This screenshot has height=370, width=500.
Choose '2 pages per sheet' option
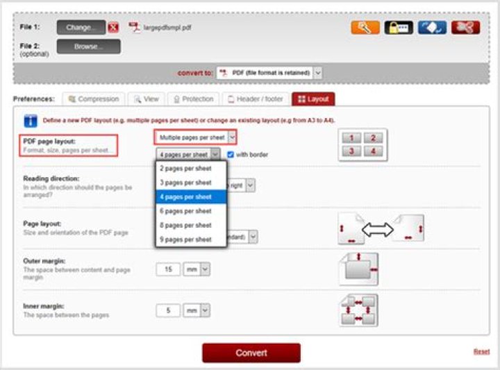(192, 168)
